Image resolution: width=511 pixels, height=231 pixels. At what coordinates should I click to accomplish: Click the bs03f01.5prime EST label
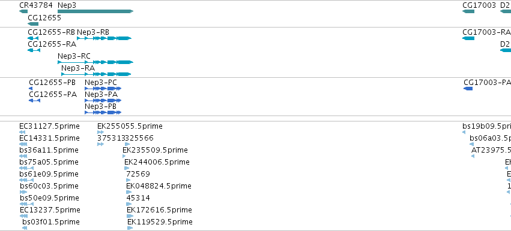tap(51, 222)
